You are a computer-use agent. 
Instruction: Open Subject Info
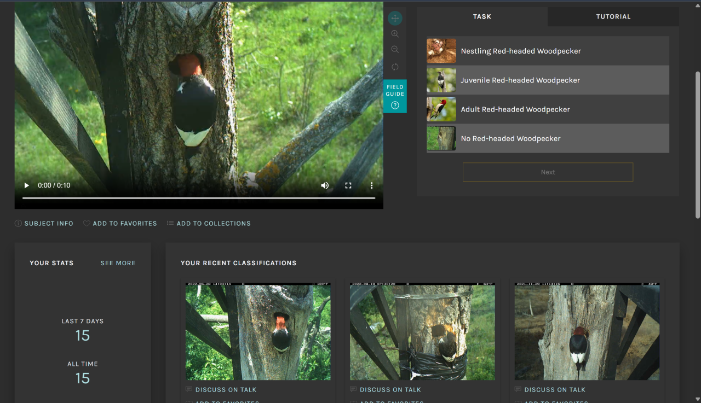pyautogui.click(x=44, y=224)
